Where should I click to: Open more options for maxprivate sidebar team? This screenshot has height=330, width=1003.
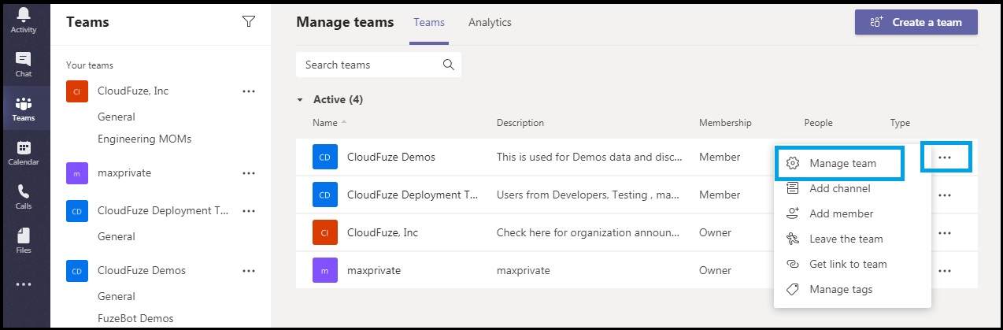pos(249,173)
